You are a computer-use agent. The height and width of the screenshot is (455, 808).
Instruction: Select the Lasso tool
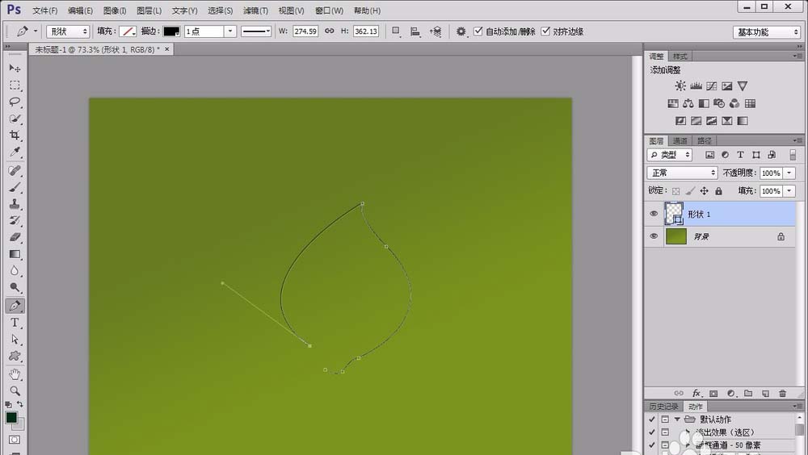(x=15, y=102)
